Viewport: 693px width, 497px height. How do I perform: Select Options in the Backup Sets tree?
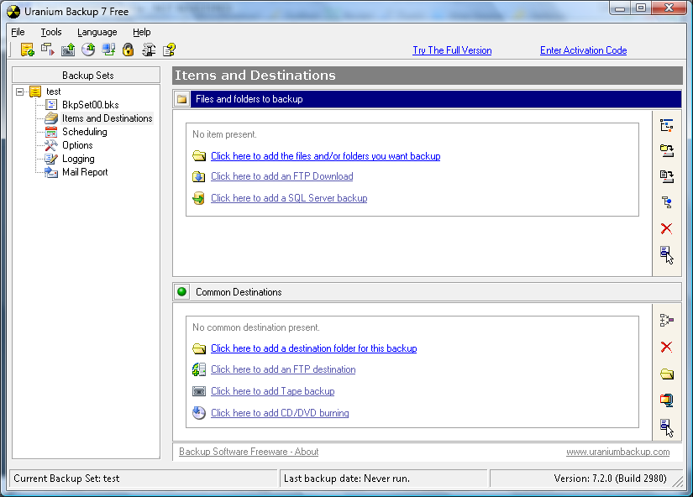[77, 145]
